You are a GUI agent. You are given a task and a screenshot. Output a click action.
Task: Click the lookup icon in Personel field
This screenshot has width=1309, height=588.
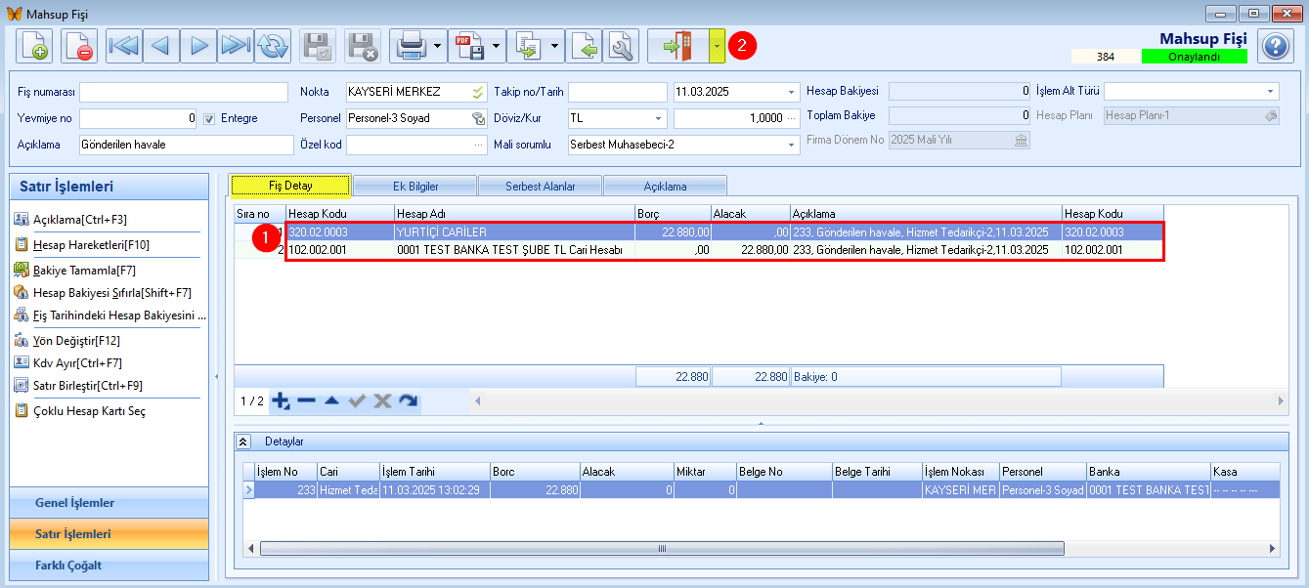[478, 118]
